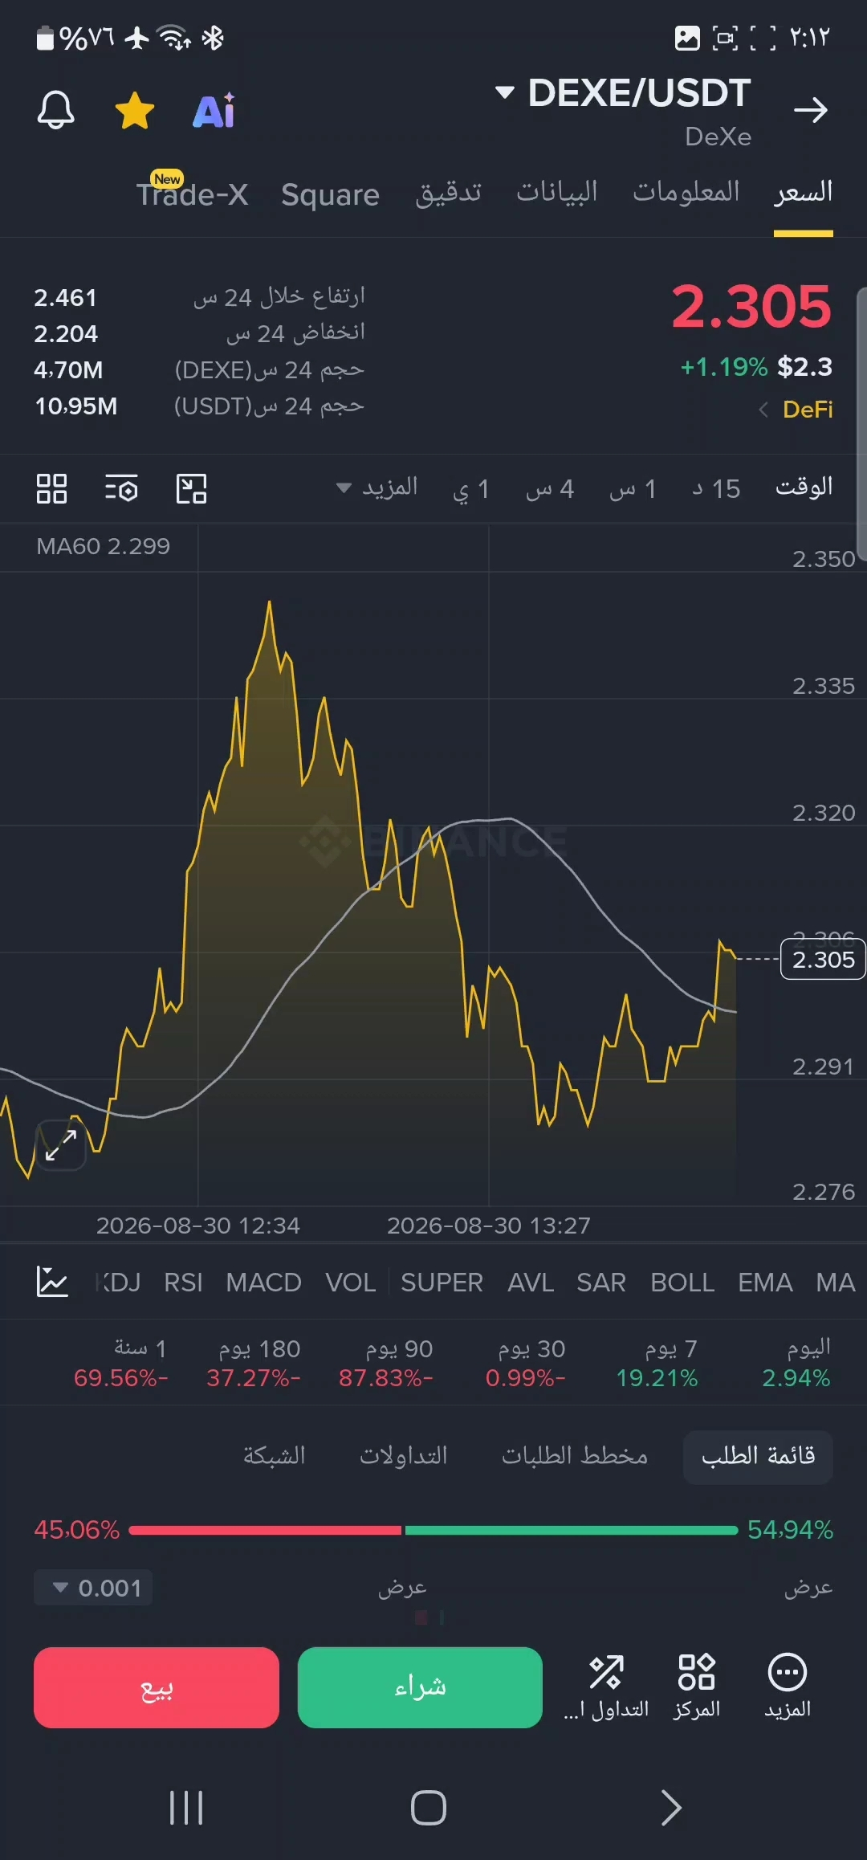
Task: Select the 1 ي daily interval
Action: pyautogui.click(x=471, y=489)
